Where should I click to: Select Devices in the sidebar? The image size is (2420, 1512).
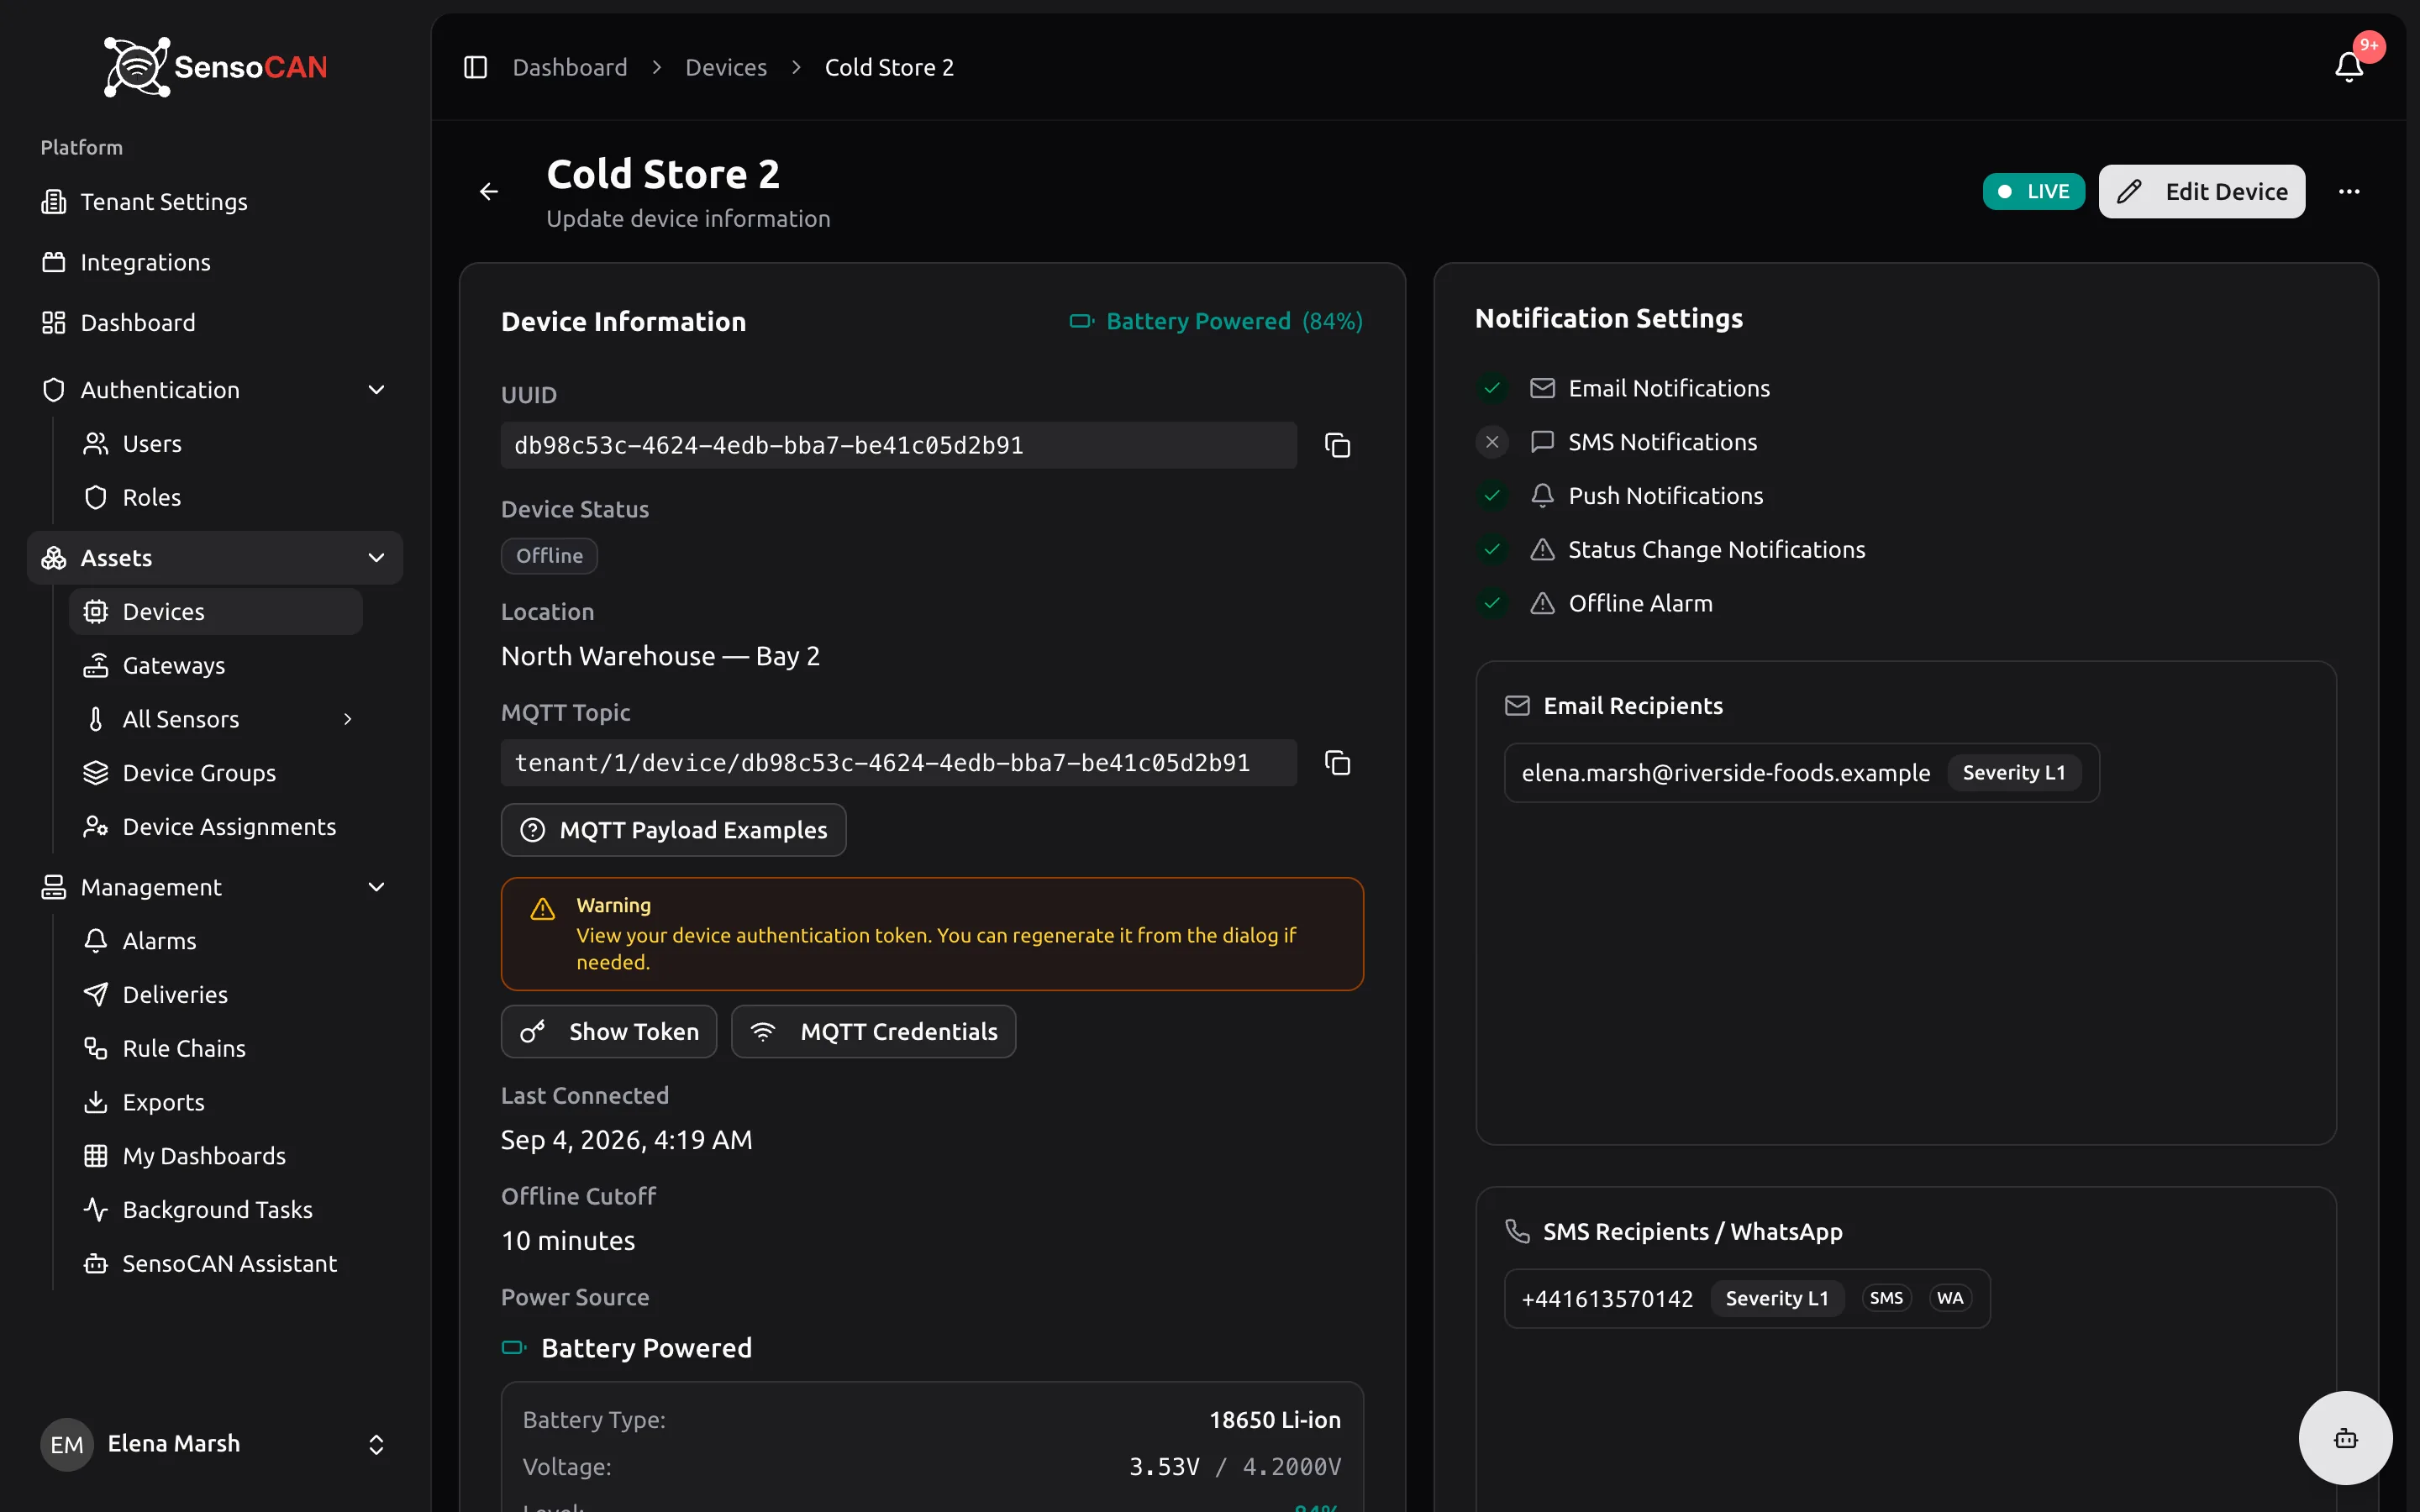point(215,612)
